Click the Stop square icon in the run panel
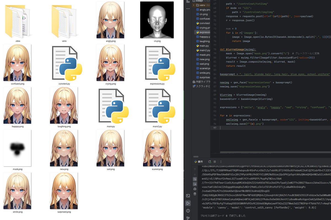331x220 pixels. [215, 162]
